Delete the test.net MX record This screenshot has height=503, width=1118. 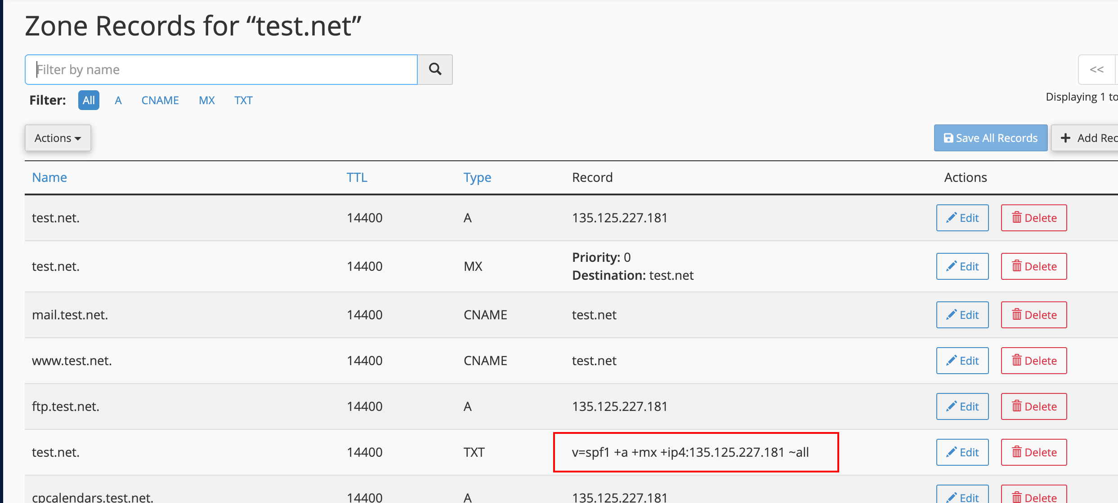pos(1033,266)
